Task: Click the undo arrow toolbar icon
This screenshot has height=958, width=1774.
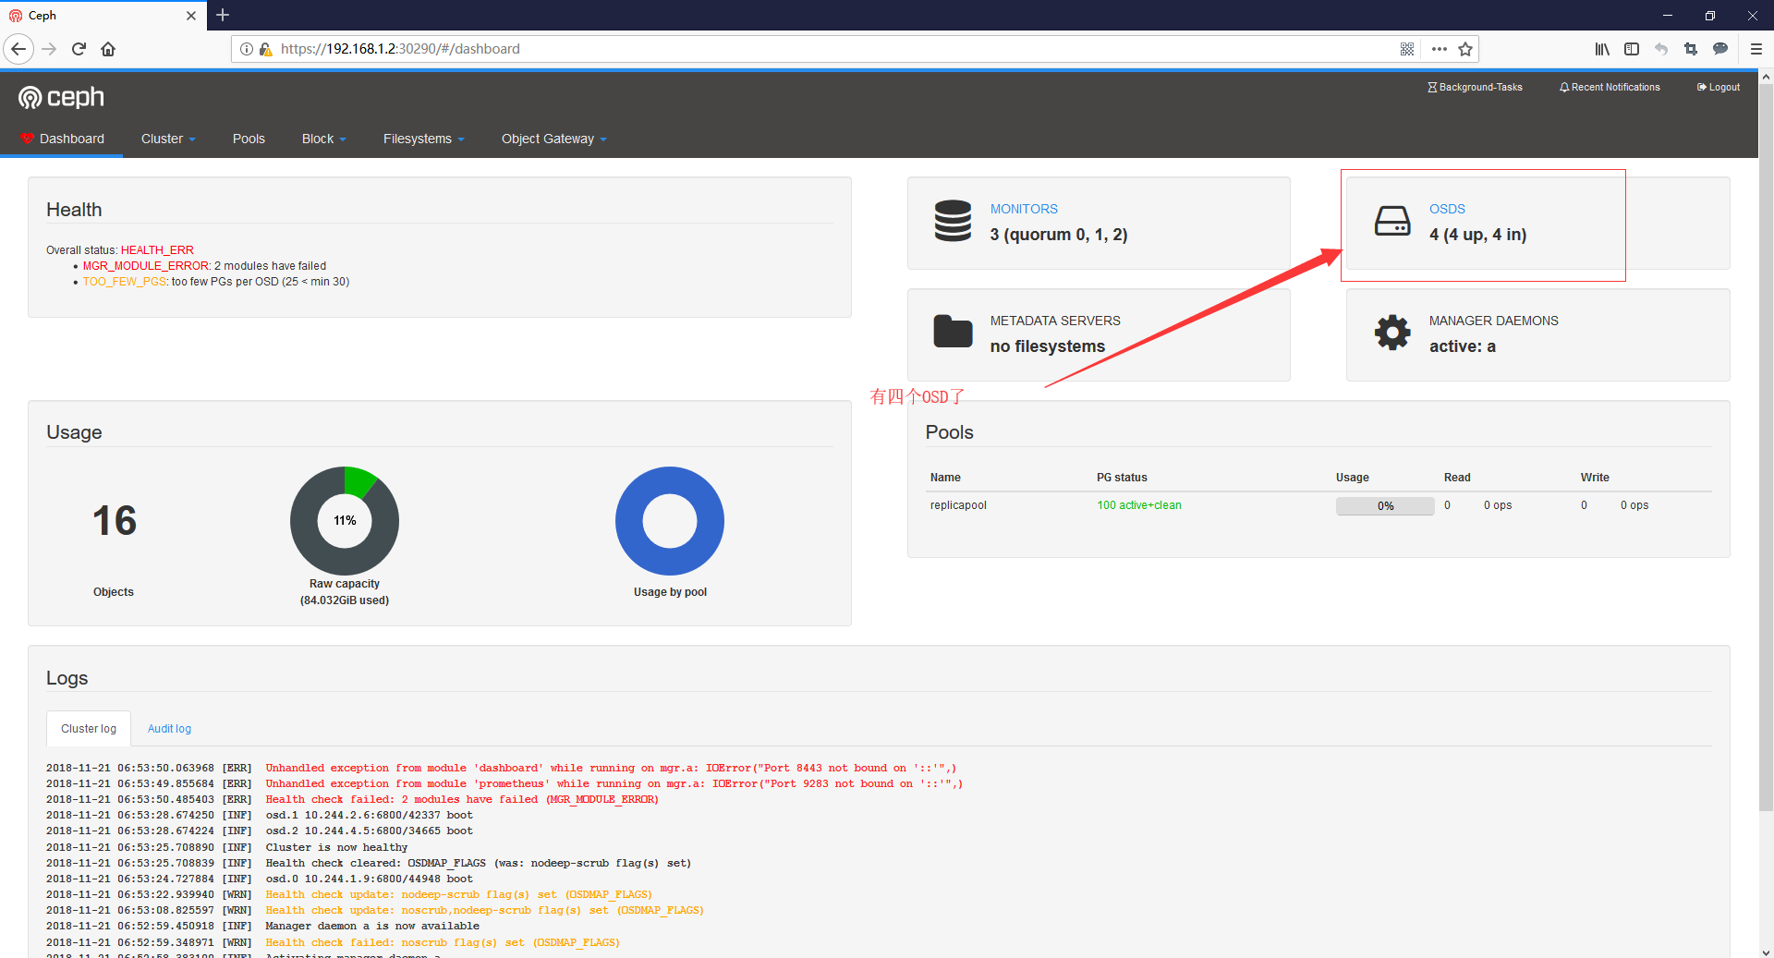Action: tap(1661, 49)
